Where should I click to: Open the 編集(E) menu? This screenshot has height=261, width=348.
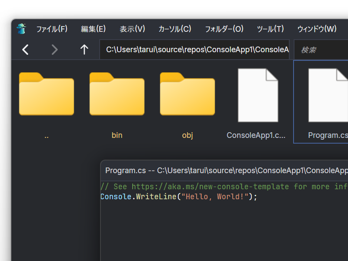pos(93,29)
